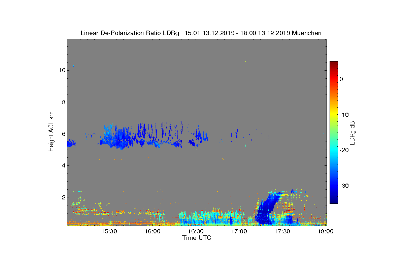Click the colorbar value -20
404x269 pixels.
click(x=344, y=150)
